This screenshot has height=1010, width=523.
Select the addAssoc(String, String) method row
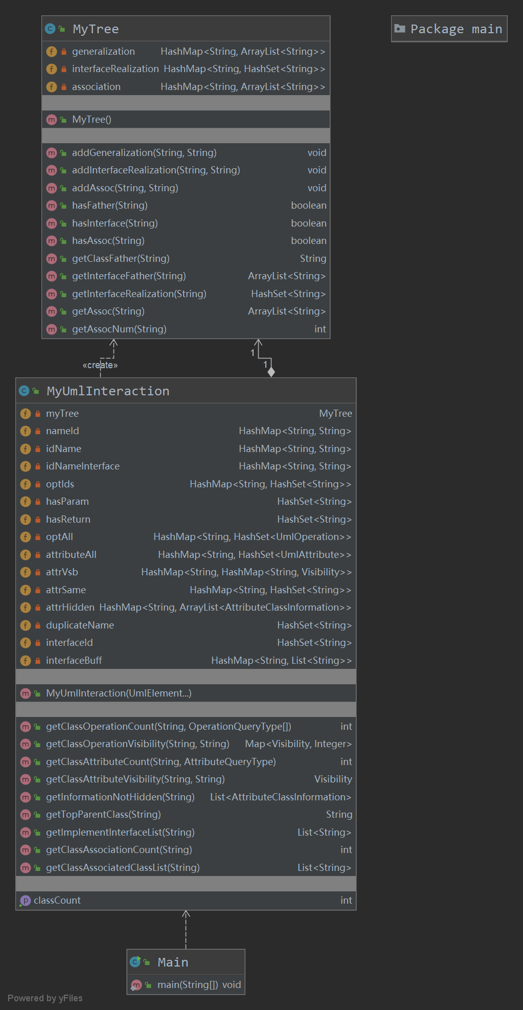click(x=186, y=188)
